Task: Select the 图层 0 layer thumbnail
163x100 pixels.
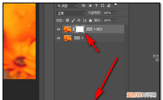Action: [68, 38]
